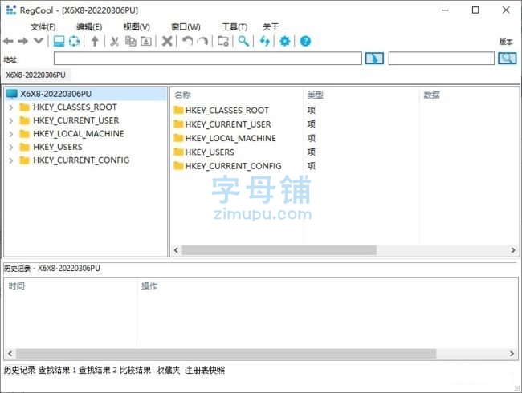Click the redo arrow icon
The height and width of the screenshot is (393, 522).
pyautogui.click(x=202, y=41)
